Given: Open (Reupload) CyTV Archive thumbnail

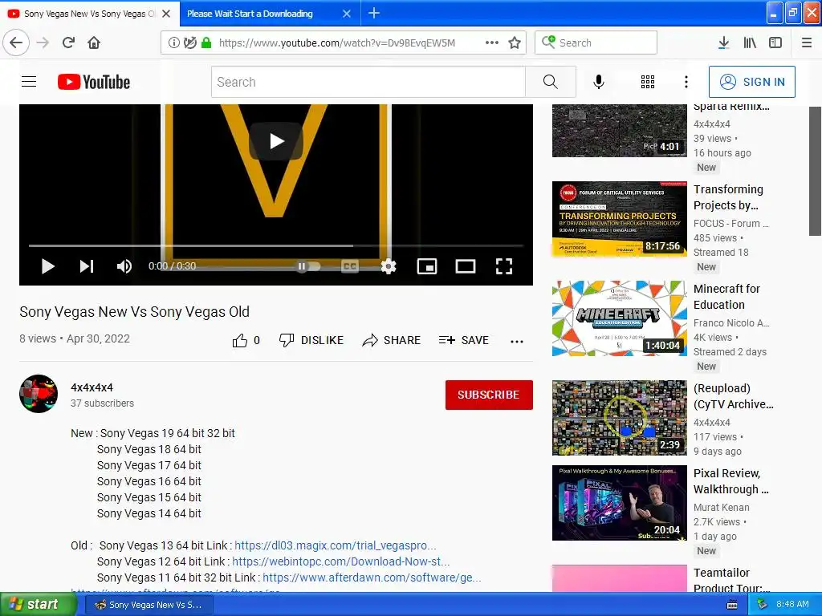Looking at the screenshot, I should (619, 417).
